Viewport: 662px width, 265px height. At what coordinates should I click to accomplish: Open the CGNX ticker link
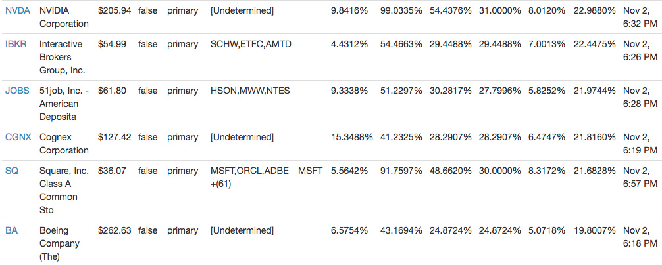(18, 138)
